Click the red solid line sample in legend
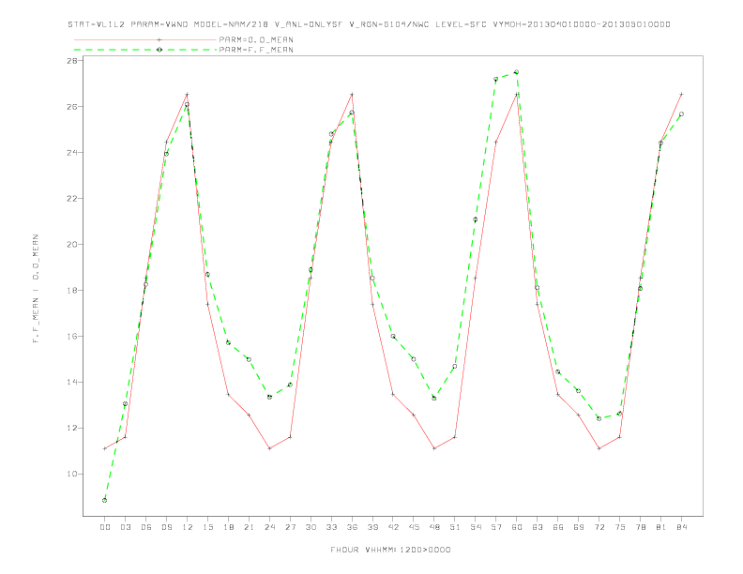This screenshot has height=574, width=743. pyautogui.click(x=145, y=39)
